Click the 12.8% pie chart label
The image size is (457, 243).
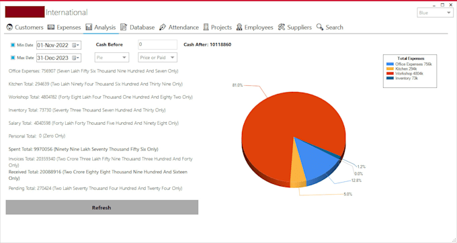[x=356, y=181]
